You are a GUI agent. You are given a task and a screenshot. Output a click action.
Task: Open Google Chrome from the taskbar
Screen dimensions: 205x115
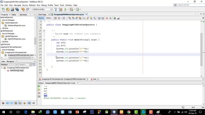click(129, 112)
